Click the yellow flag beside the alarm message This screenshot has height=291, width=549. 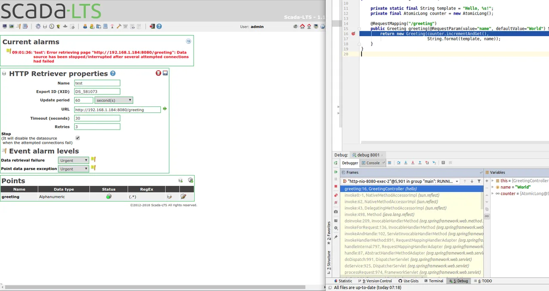[x=9, y=51]
